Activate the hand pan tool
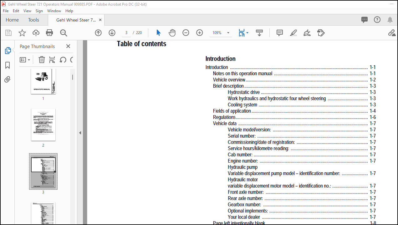Screen dimensions: 398x225 click(172, 33)
